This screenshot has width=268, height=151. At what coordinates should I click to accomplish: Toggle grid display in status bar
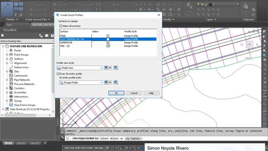pos(107,148)
